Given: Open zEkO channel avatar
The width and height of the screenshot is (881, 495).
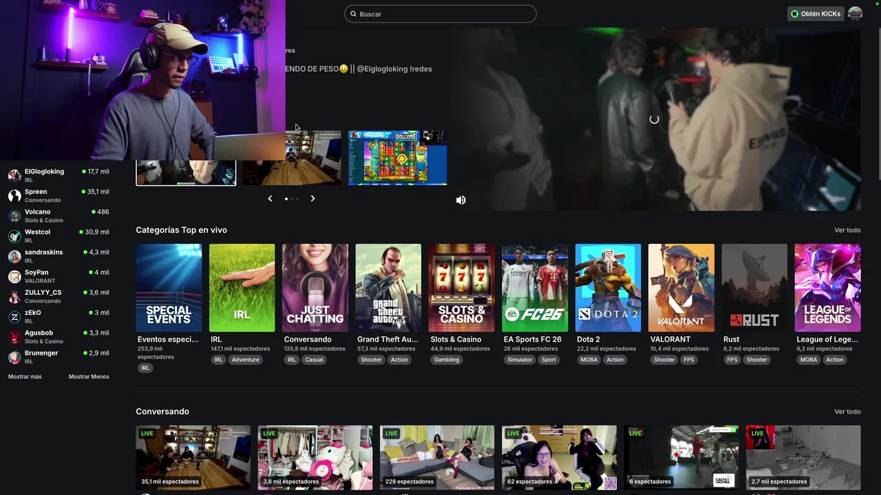Looking at the screenshot, I should pos(14,316).
